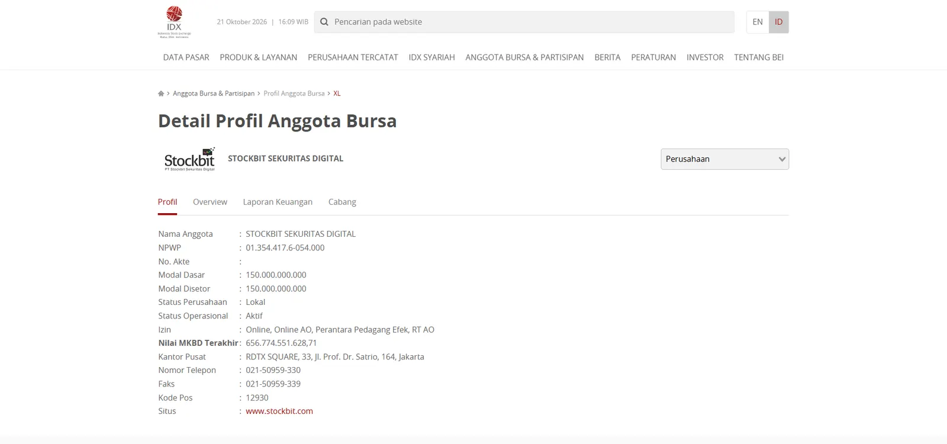Viewport: 947px width, 444px height.
Task: Click the MKBD value 656.774.551.628,71
Action: tap(281, 343)
